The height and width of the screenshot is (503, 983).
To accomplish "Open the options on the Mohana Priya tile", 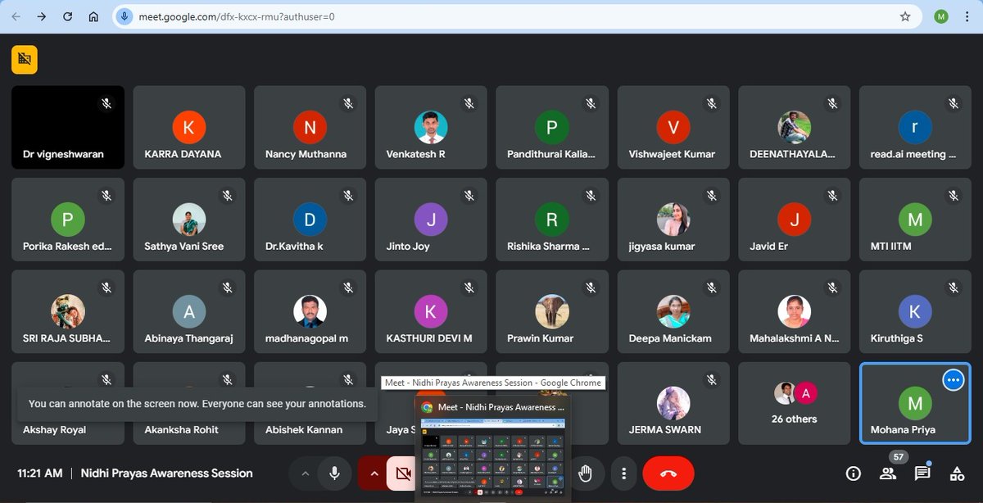I will [x=953, y=380].
